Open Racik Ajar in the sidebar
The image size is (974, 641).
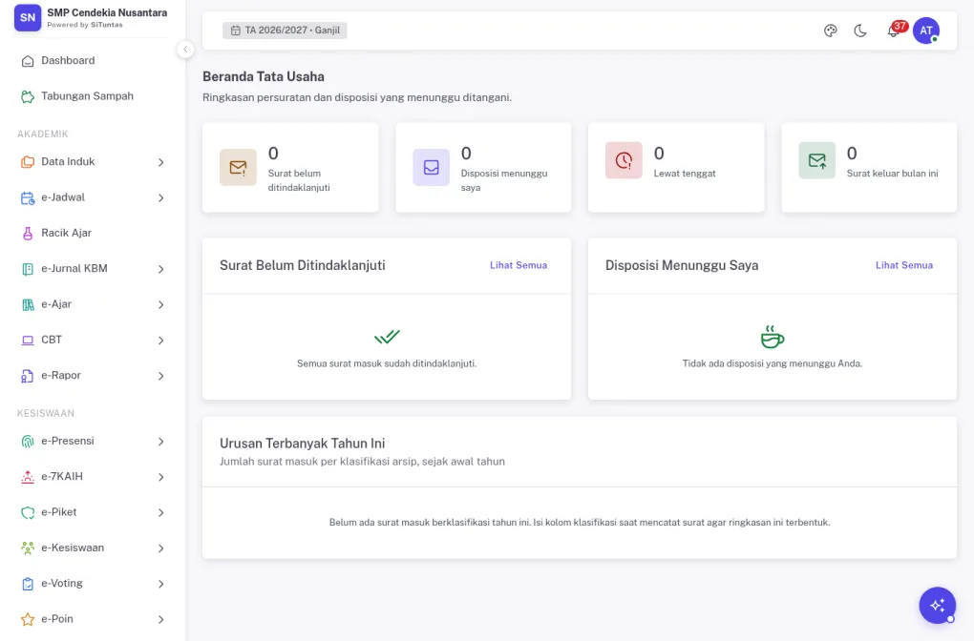[x=93, y=234]
